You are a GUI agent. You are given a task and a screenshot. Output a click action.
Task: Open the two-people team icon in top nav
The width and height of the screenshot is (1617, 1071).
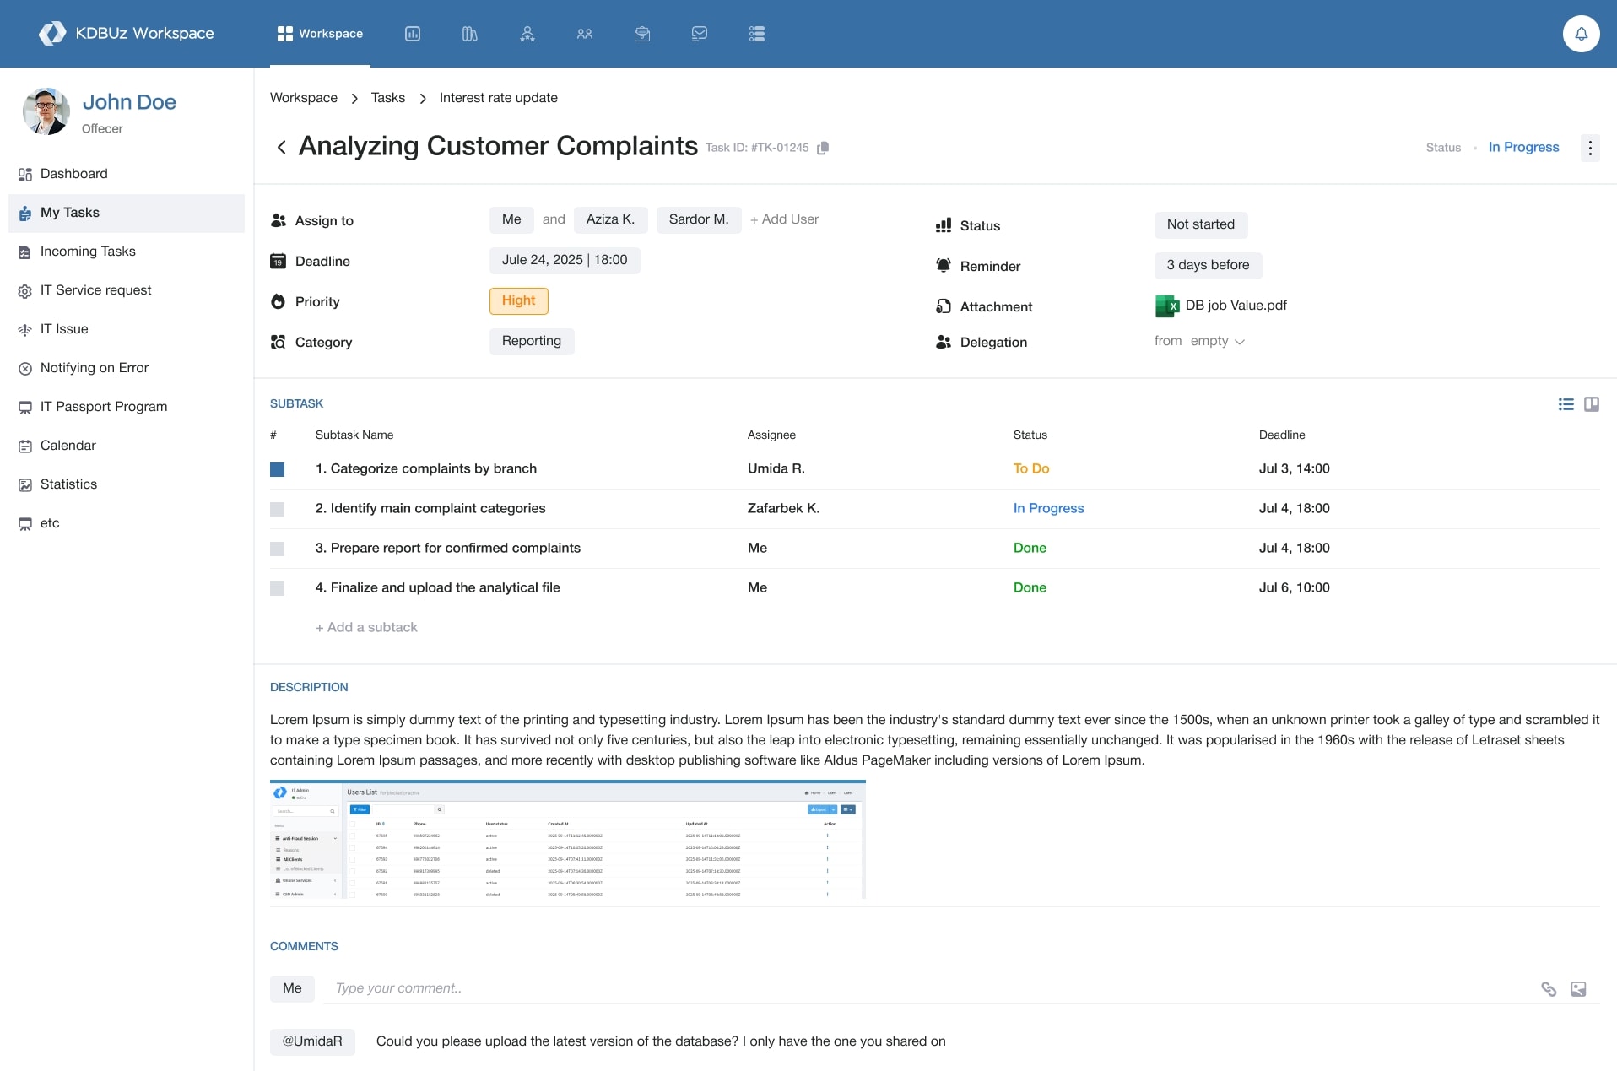[x=585, y=34]
